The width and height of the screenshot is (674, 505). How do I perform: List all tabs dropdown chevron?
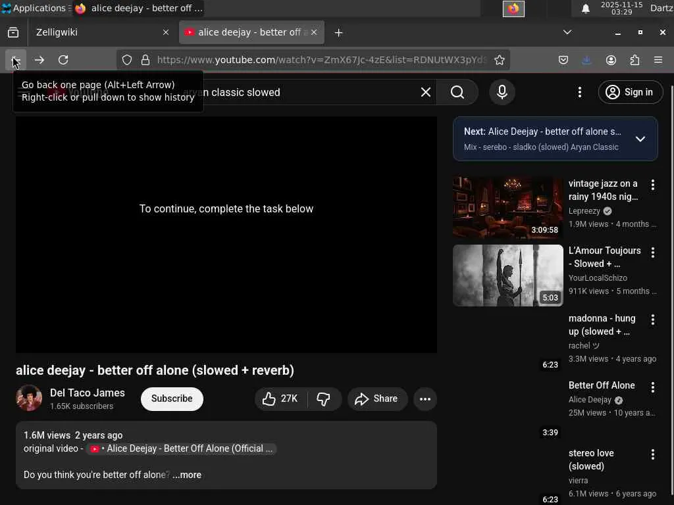pos(567,32)
